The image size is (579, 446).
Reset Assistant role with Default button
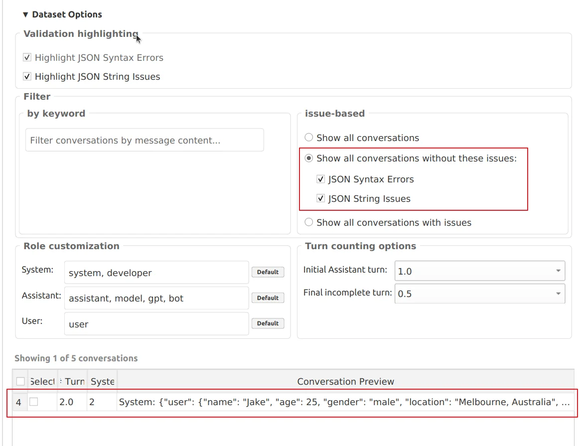[268, 297]
